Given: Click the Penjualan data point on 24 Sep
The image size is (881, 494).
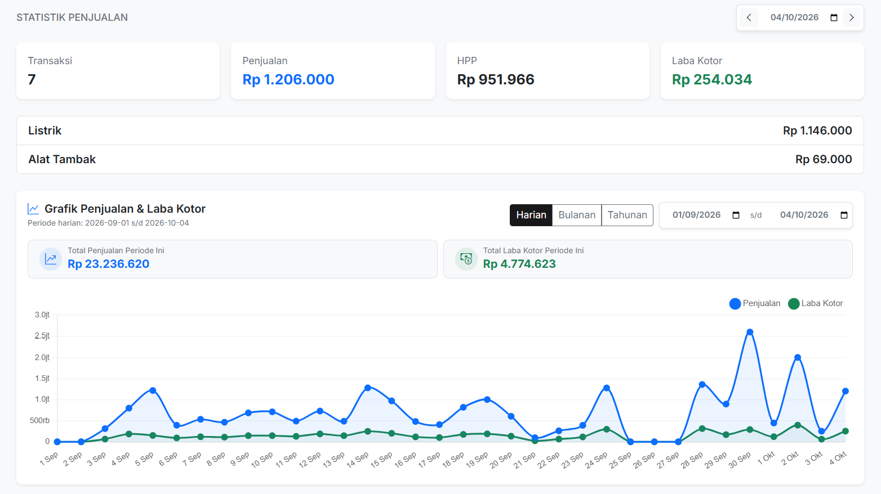Looking at the screenshot, I should point(607,388).
